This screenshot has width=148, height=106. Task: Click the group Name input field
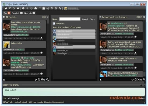click(70, 19)
